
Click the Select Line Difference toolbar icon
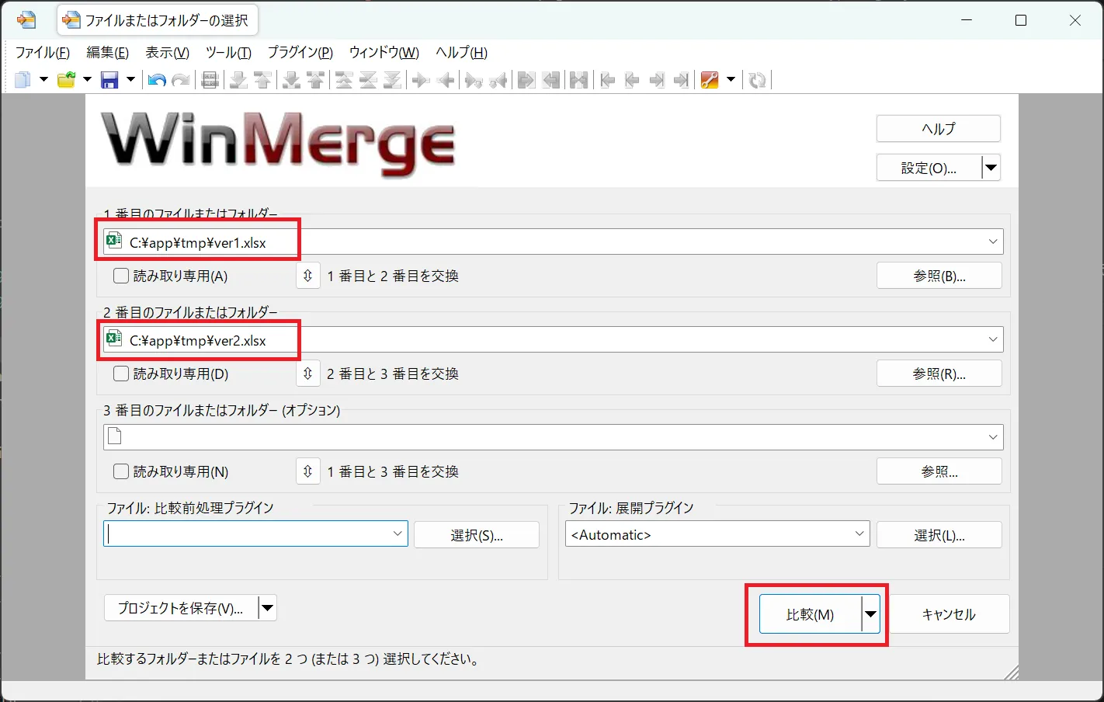[x=210, y=79]
